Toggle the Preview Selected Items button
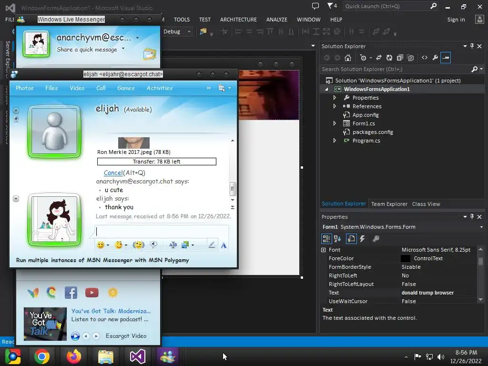488x366 pixels. (446, 58)
